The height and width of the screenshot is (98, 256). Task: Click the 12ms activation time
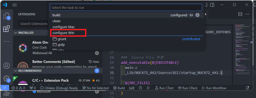94,62
